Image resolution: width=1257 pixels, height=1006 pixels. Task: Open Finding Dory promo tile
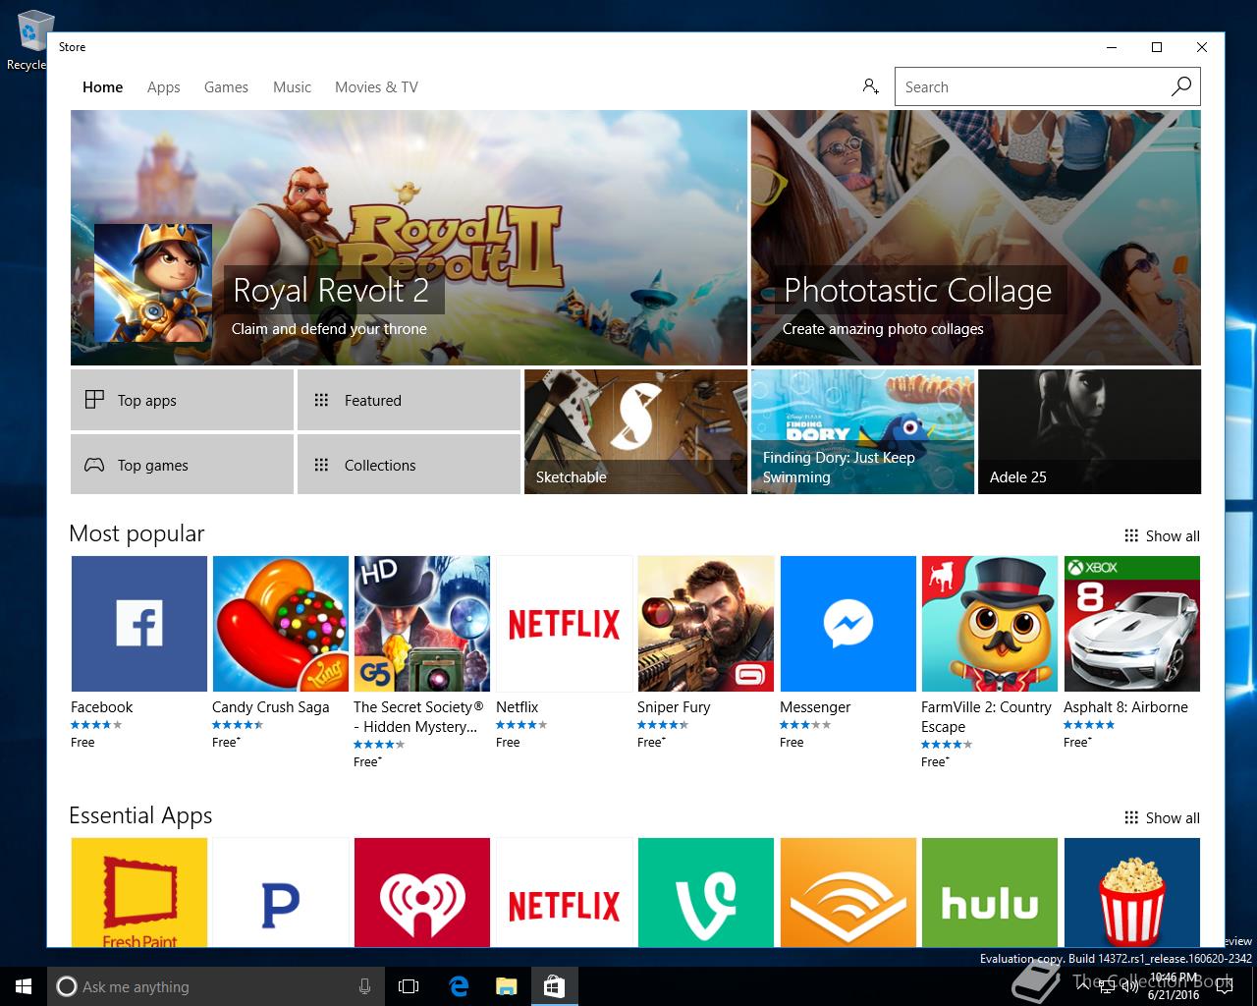pyautogui.click(x=862, y=431)
